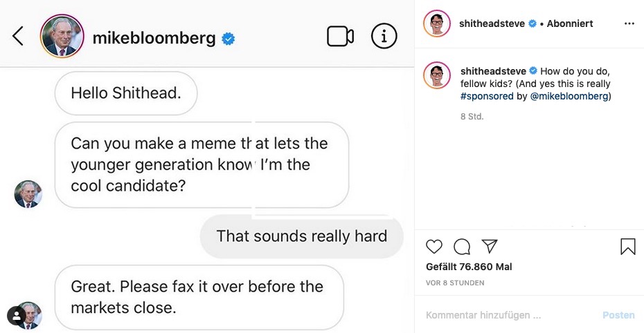The height and width of the screenshot is (333, 644).
Task: Open shitheadsteve username at top of post
Action: click(x=492, y=23)
